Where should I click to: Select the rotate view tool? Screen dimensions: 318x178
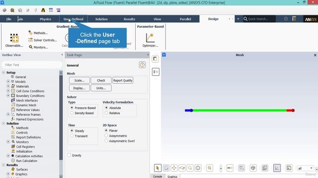point(166,168)
